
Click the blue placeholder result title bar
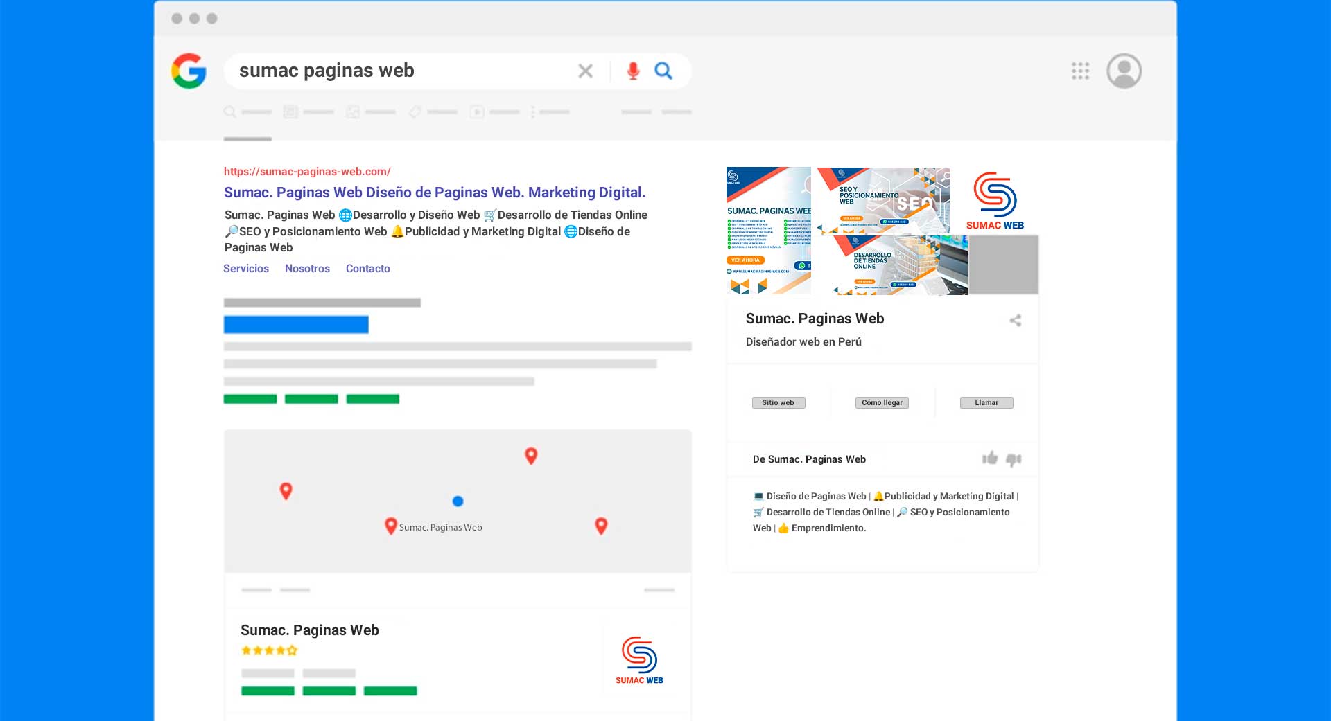click(x=296, y=325)
